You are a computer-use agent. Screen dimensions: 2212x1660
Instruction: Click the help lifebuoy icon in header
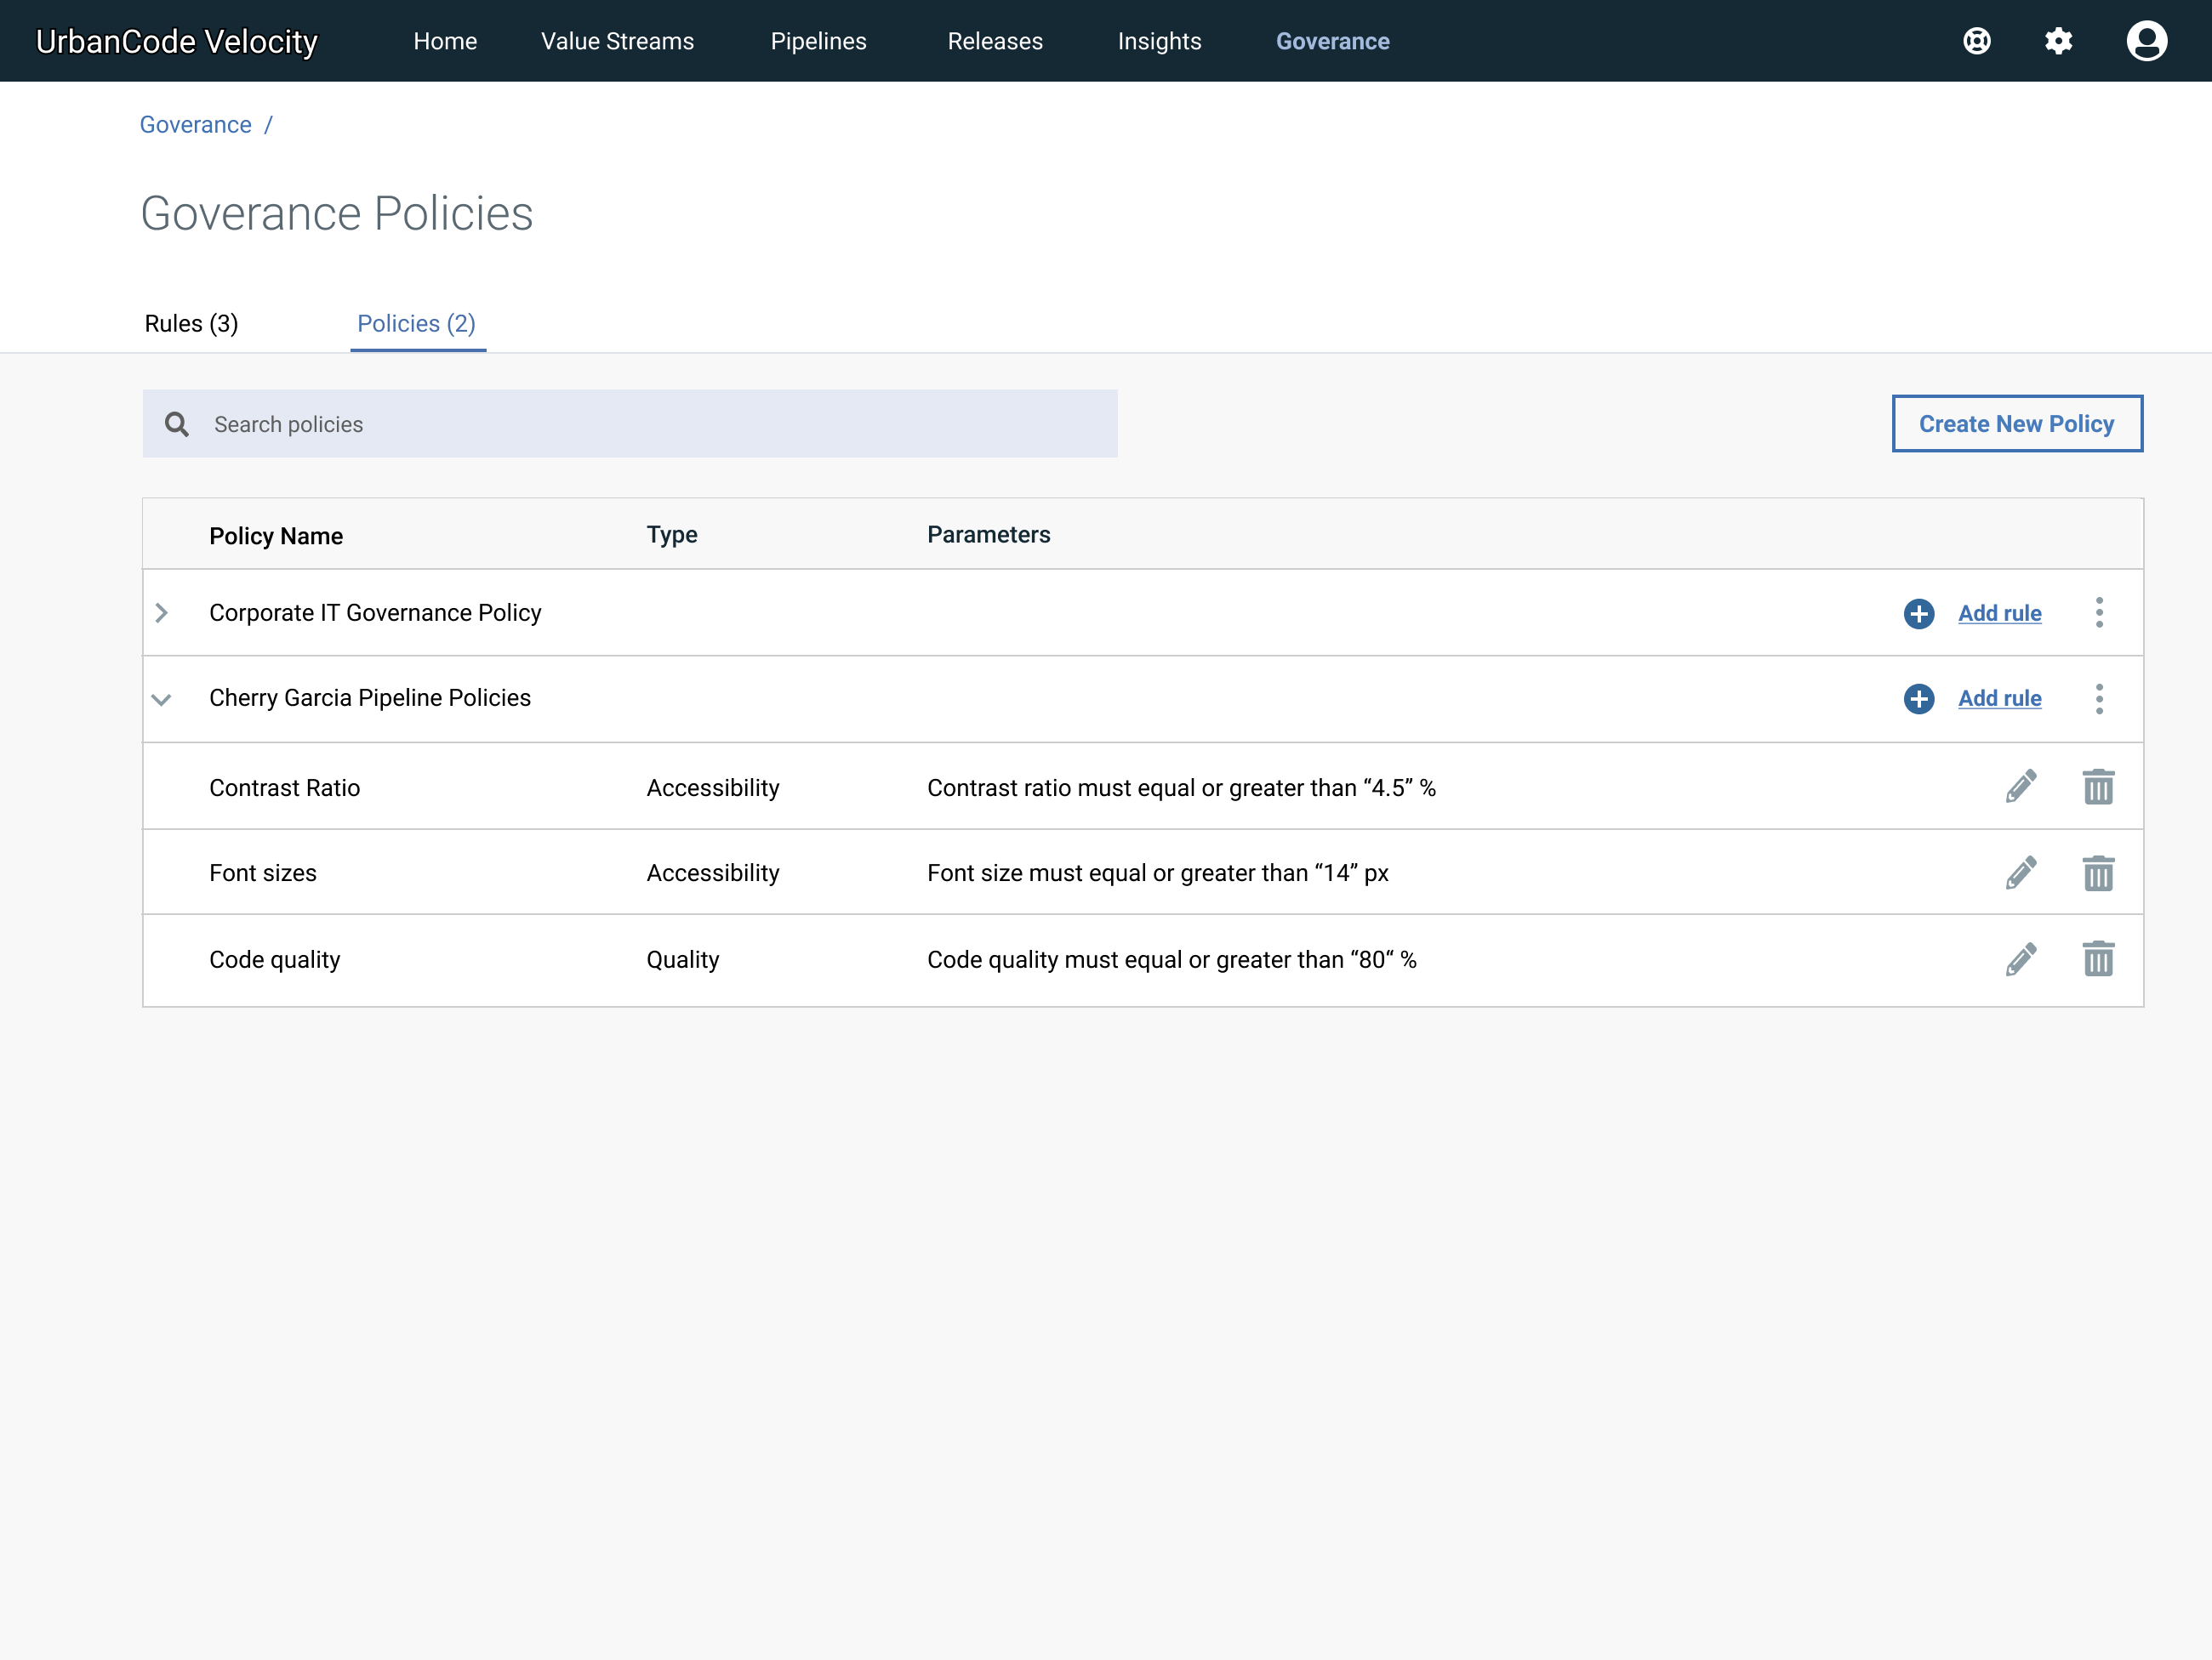1976,41
